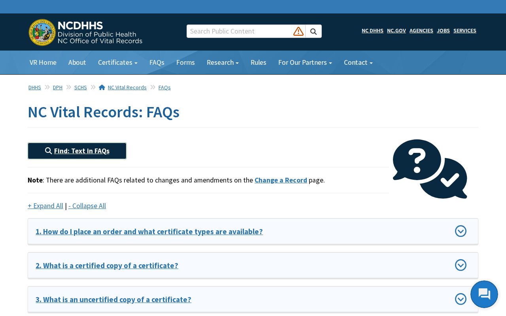This screenshot has width=506, height=316.
Task: Select FAQs in the navigation bar
Action: click(x=157, y=62)
